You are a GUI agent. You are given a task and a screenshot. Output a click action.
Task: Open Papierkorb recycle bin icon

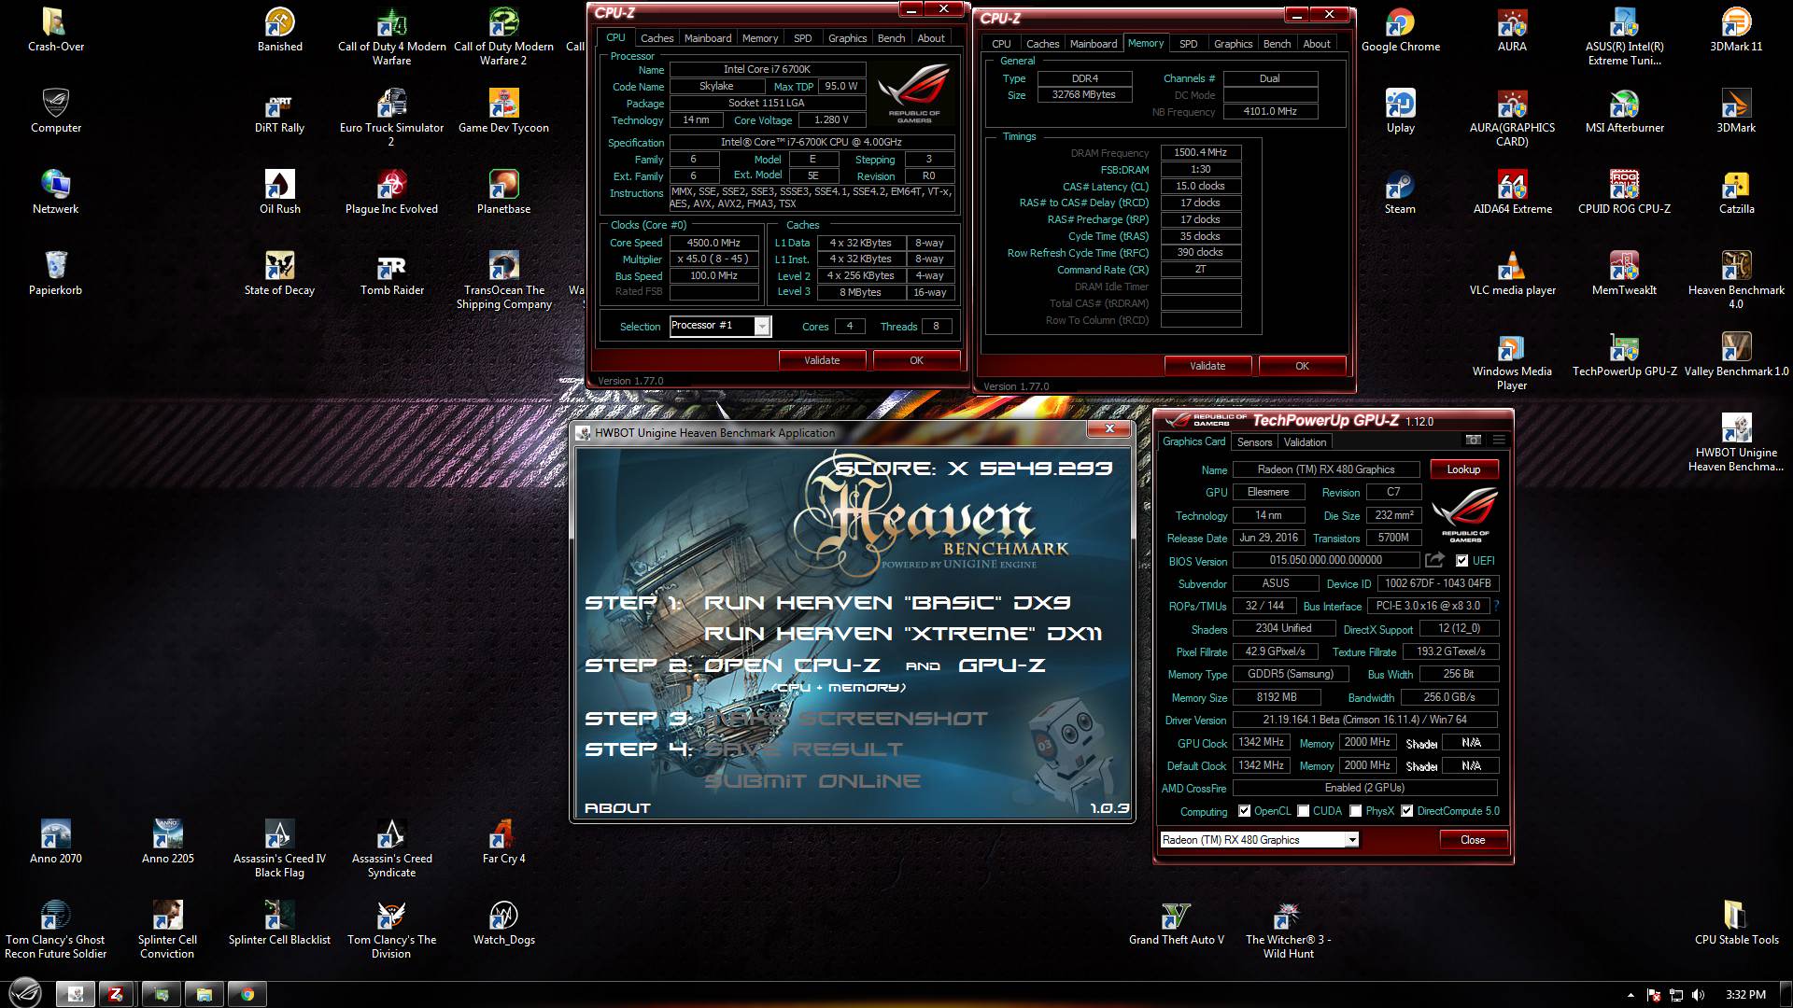pos(56,274)
